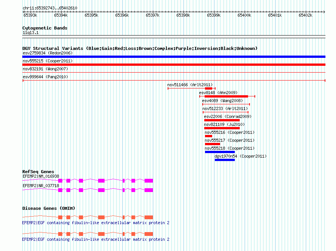Open esv8148 (Ahn2009) variant label
The image size is (336, 251).
[218, 93]
